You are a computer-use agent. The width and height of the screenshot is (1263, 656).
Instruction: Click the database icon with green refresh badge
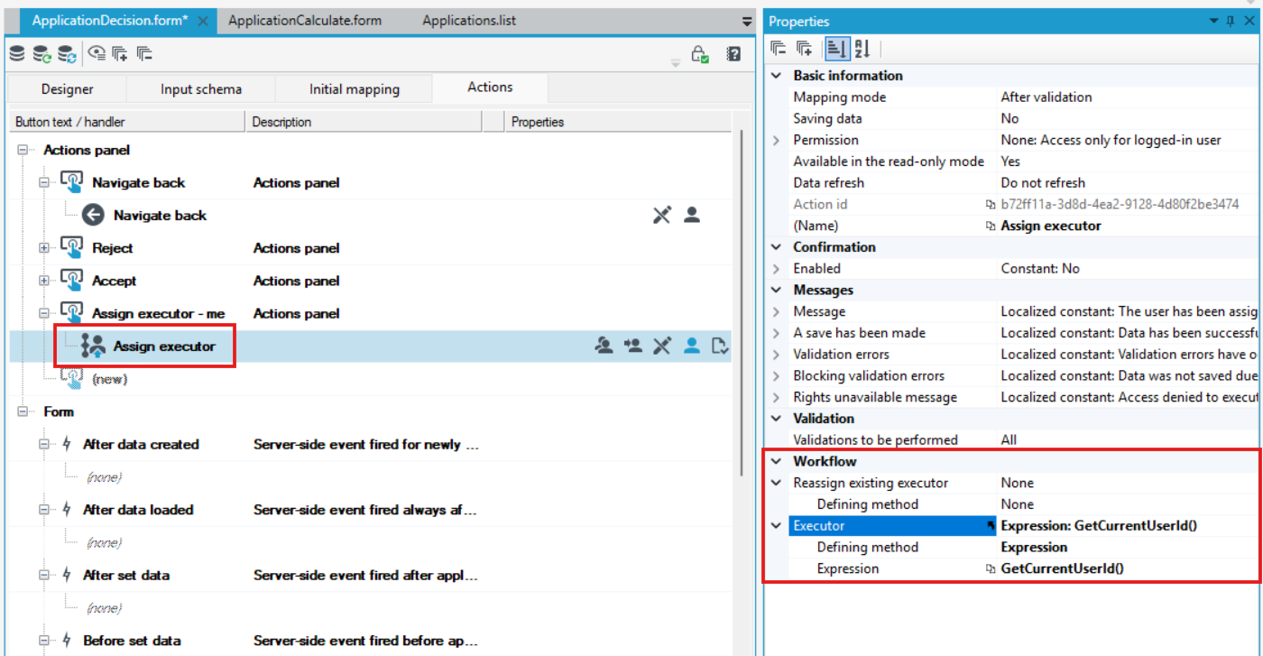tap(41, 54)
